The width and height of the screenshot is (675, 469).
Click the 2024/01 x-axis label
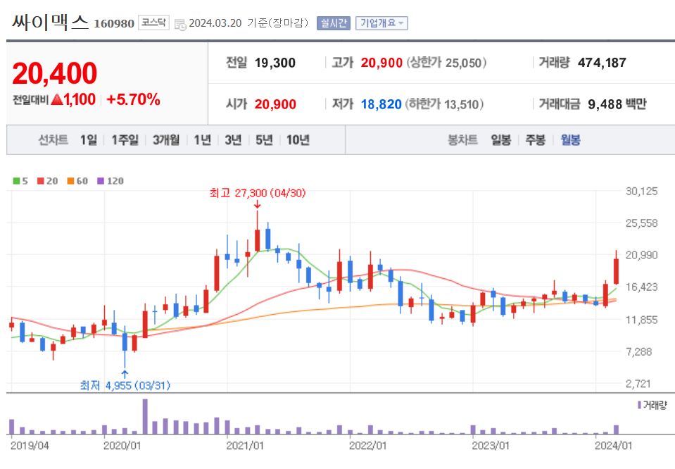[x=614, y=445]
